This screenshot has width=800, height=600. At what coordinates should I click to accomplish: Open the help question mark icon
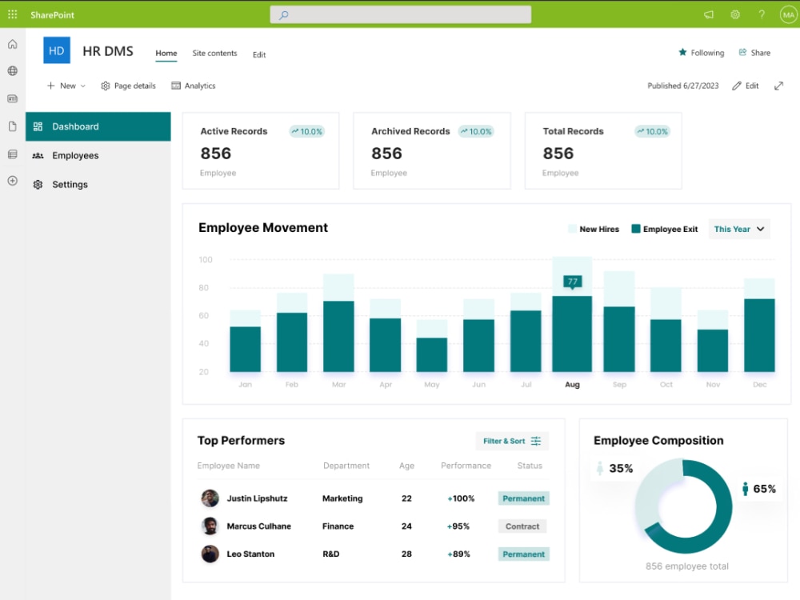tap(762, 14)
